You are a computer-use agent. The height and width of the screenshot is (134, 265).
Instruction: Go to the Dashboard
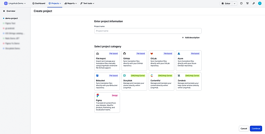pyautogui.click(x=39, y=3)
